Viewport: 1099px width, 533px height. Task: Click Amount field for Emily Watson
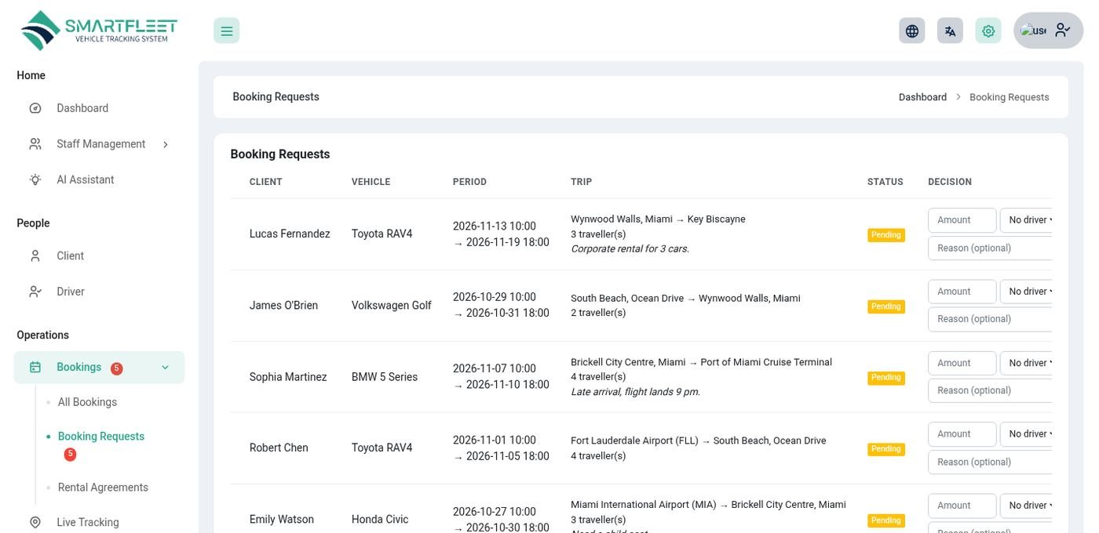(962, 506)
